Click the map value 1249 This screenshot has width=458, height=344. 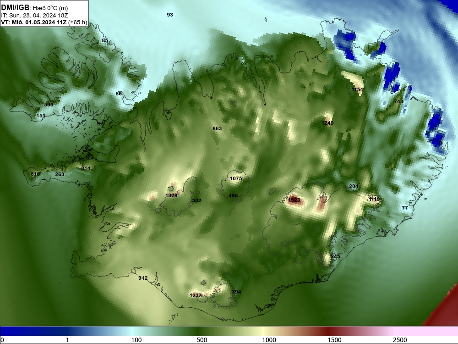(327, 123)
